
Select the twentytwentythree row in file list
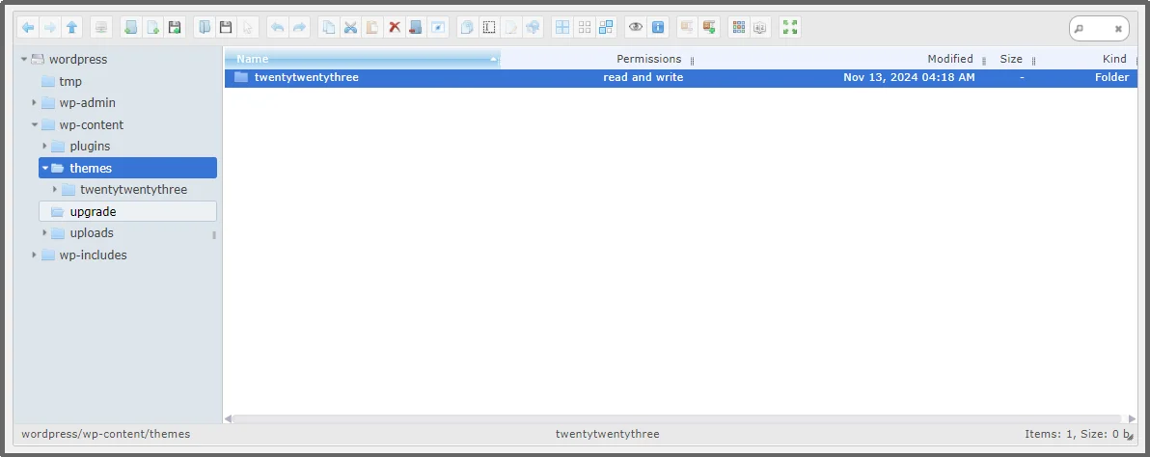[680, 78]
